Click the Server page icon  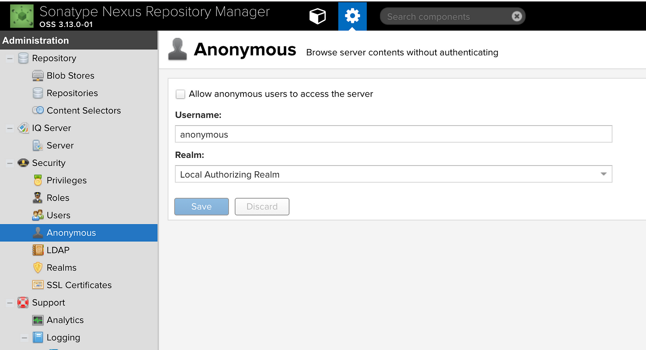coord(38,145)
